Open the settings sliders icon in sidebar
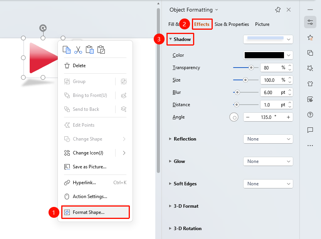This screenshot has height=239, width=321. click(x=310, y=22)
